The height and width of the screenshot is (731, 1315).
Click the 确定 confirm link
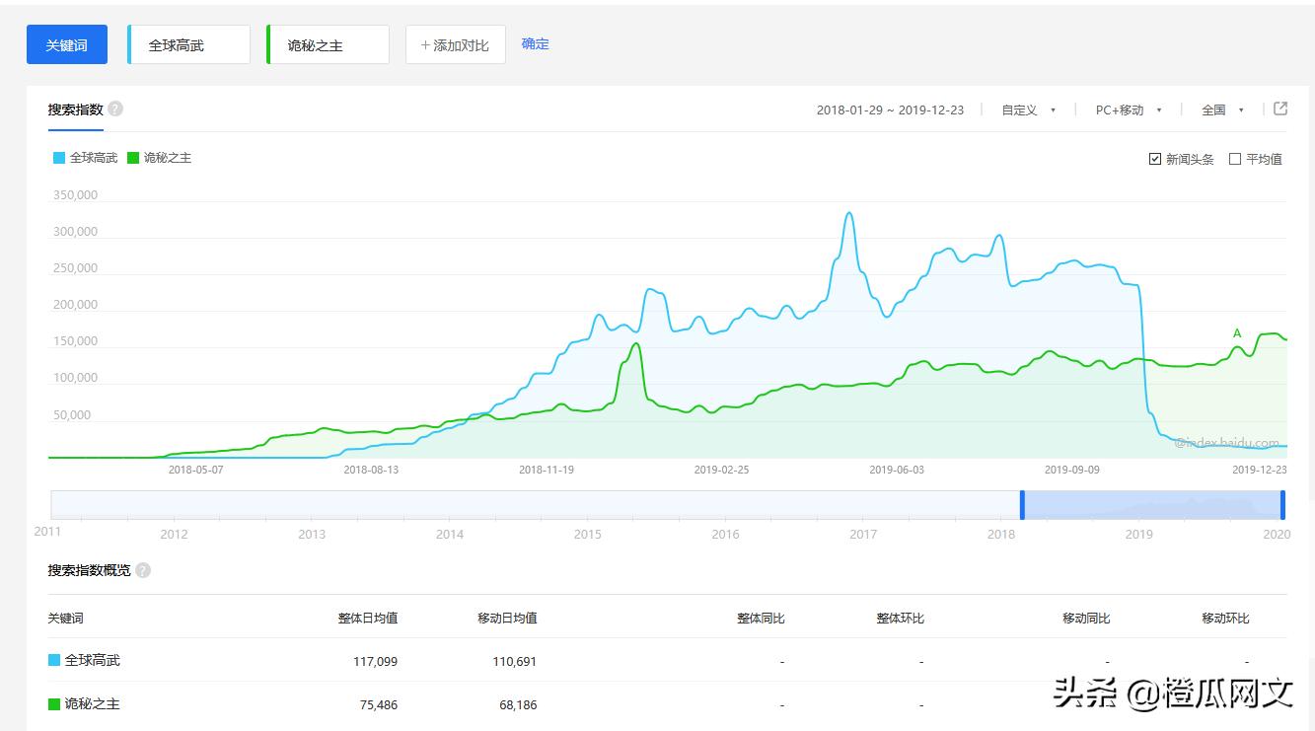click(x=535, y=43)
